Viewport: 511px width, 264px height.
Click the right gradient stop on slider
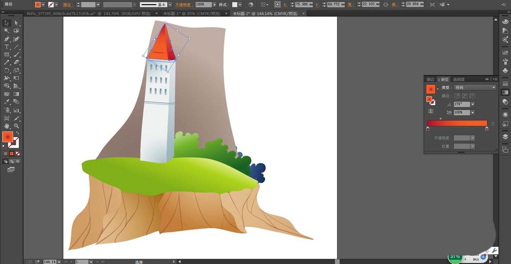tap(486, 129)
